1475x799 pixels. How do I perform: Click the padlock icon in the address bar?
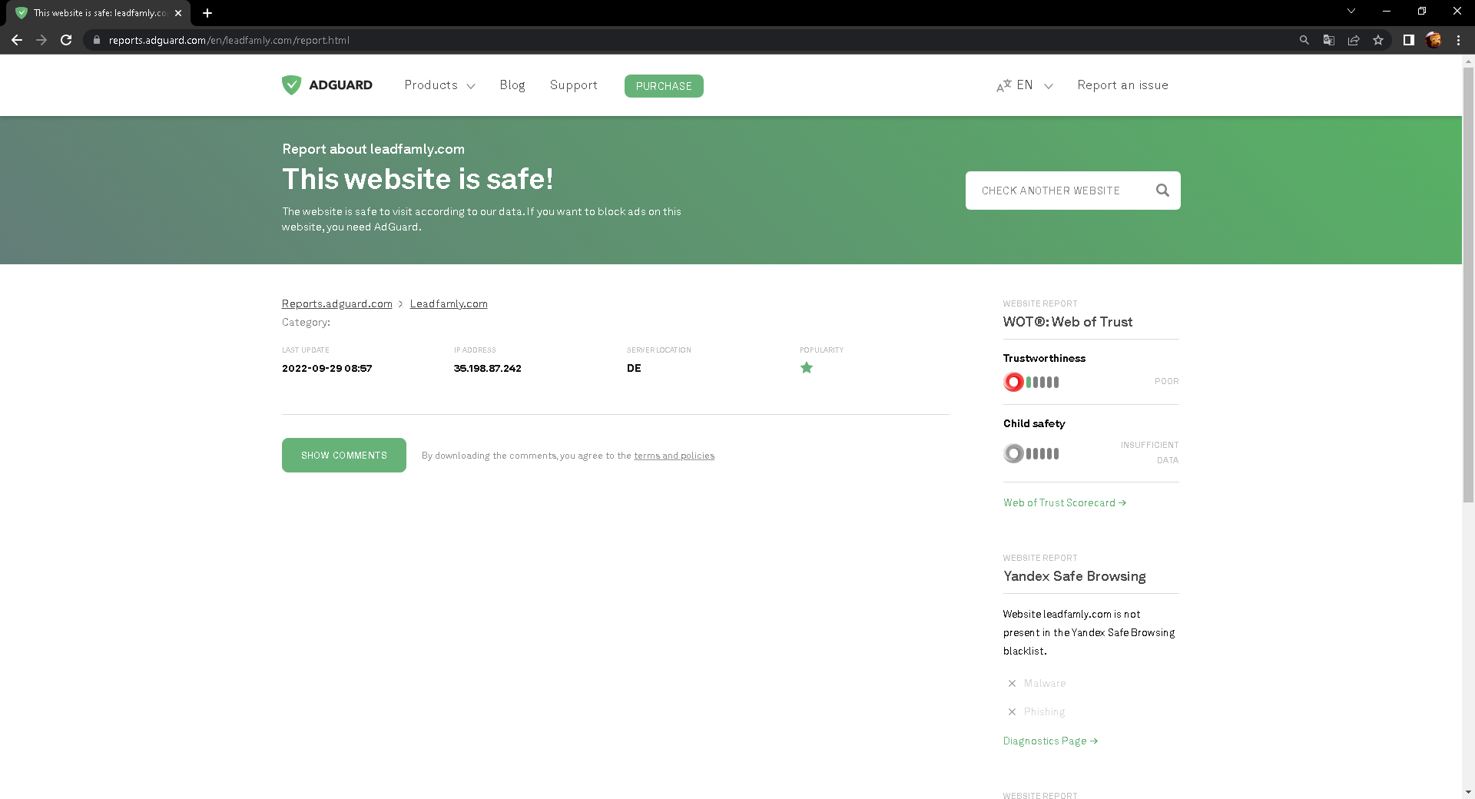coord(97,40)
